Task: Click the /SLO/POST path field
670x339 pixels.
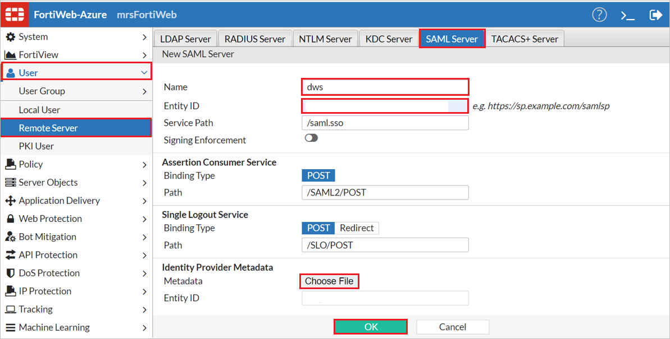Action: (x=385, y=245)
